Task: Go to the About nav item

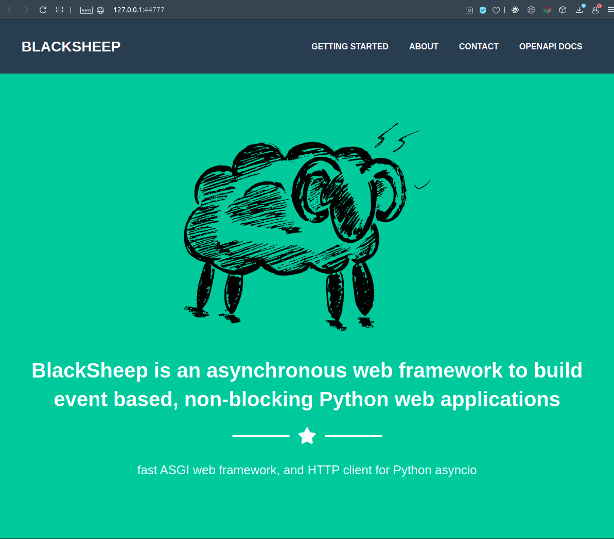Action: coord(424,46)
